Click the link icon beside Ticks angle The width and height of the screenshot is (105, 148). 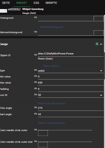tap(36, 108)
